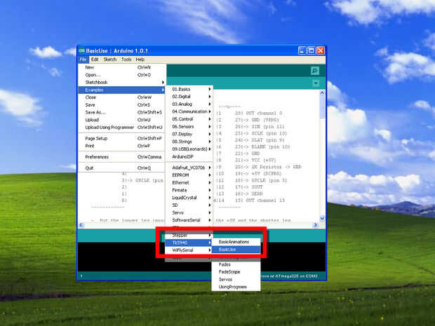Open the Edit menu
This screenshot has width=435, height=326.
tap(95, 60)
